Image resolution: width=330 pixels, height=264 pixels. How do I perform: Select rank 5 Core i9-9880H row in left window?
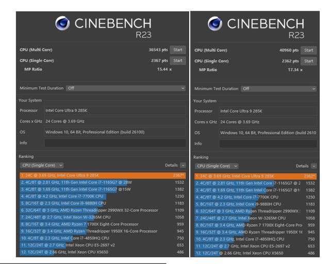pos(103,203)
